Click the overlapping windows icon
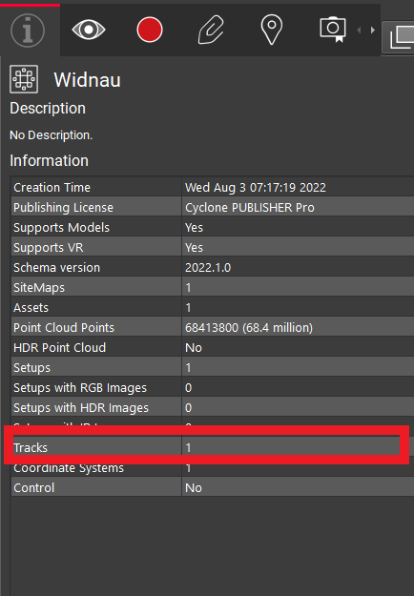Image resolution: width=414 pixels, height=596 pixels. 402,37
